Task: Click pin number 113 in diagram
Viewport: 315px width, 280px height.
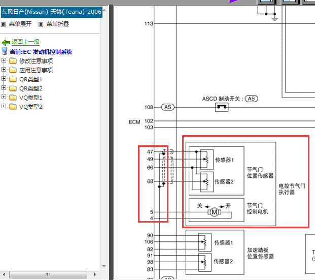Action: tap(149, 24)
